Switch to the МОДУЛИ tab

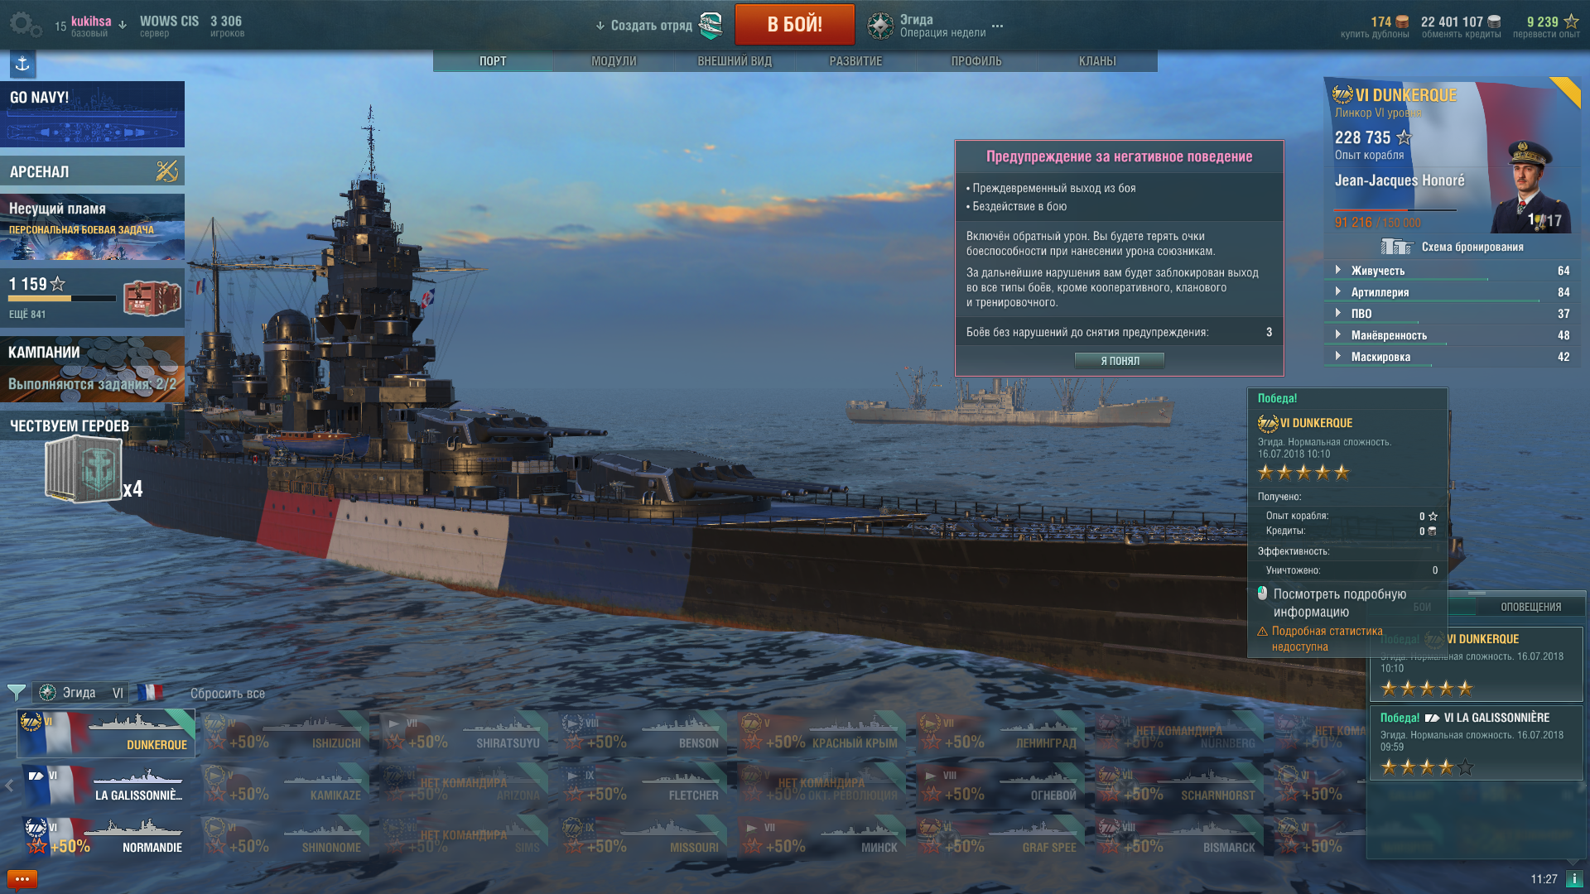(614, 61)
